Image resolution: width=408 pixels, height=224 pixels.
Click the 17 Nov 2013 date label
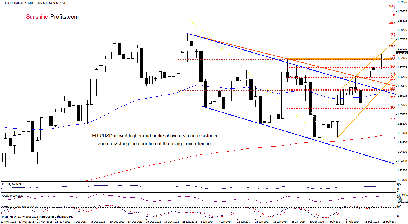pyautogui.click(x=26, y=221)
